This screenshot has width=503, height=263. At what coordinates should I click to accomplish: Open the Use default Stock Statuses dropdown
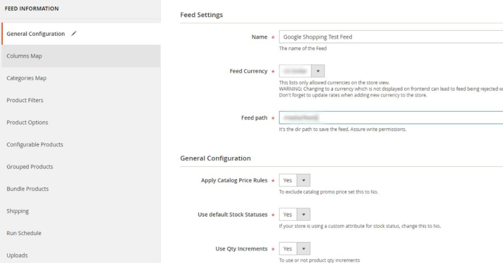[295, 215]
